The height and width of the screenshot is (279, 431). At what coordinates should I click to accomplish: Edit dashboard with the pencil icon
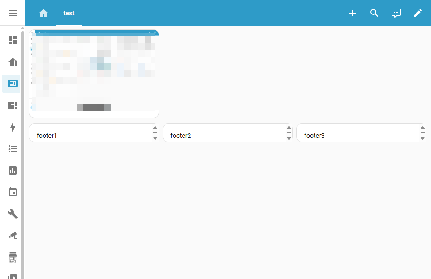(418, 13)
